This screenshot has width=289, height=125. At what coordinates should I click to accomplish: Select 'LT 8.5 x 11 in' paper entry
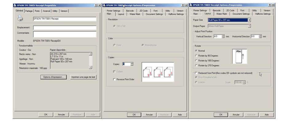tap(57, 57)
